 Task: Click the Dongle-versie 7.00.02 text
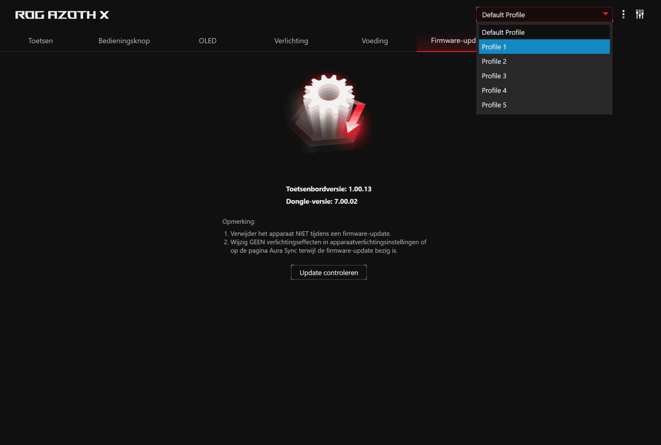click(322, 201)
